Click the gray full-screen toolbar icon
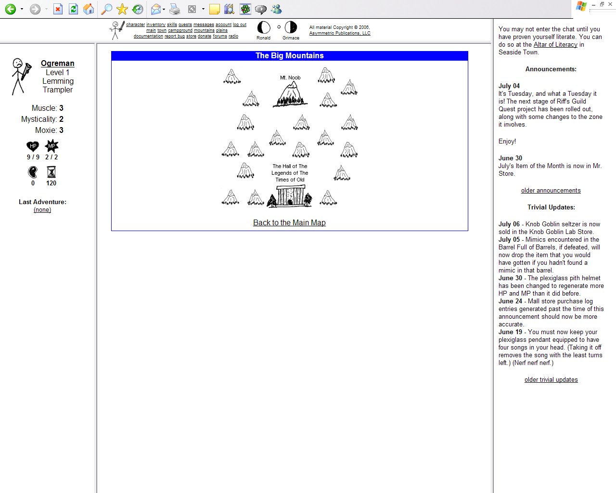616x493 pixels. pyautogui.click(x=192, y=9)
